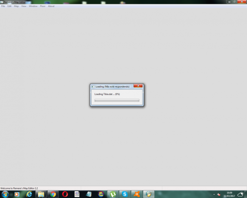Click the Loading Tibia.dat progress bar

[117, 100]
